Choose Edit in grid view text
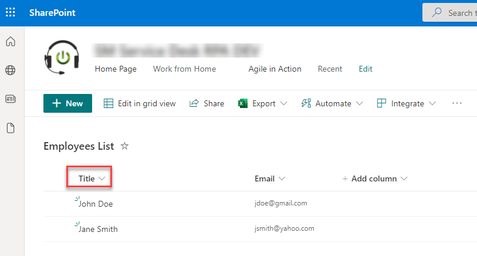 pos(147,104)
